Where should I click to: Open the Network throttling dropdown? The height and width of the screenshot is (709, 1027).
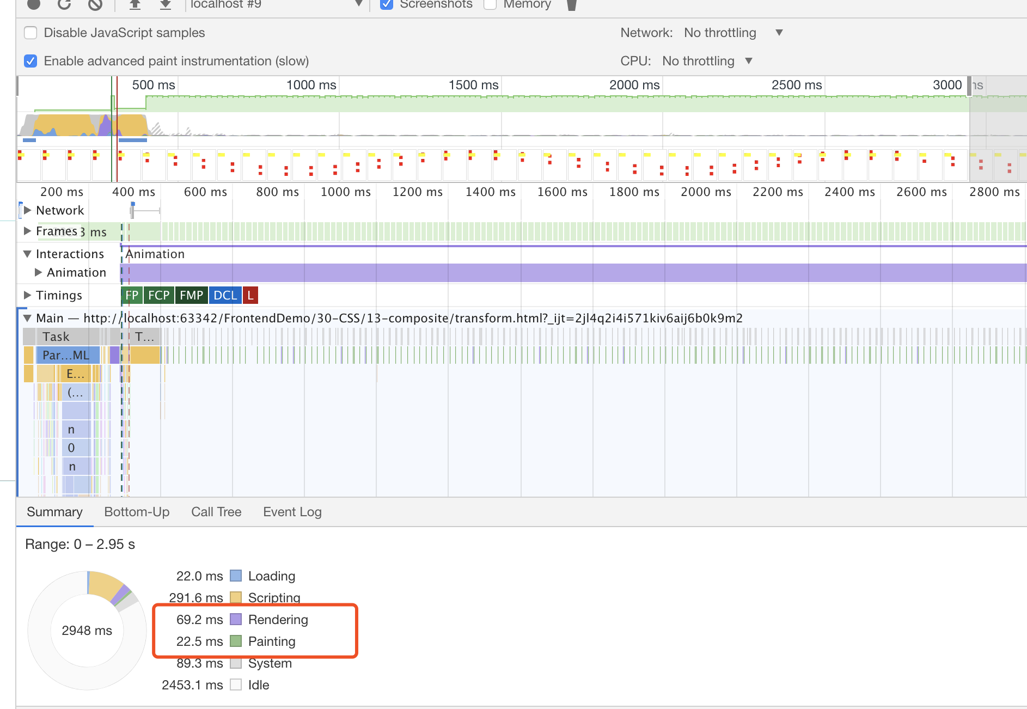[x=733, y=33]
